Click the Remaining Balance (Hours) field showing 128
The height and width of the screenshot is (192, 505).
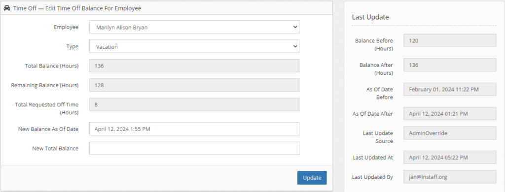coord(194,85)
